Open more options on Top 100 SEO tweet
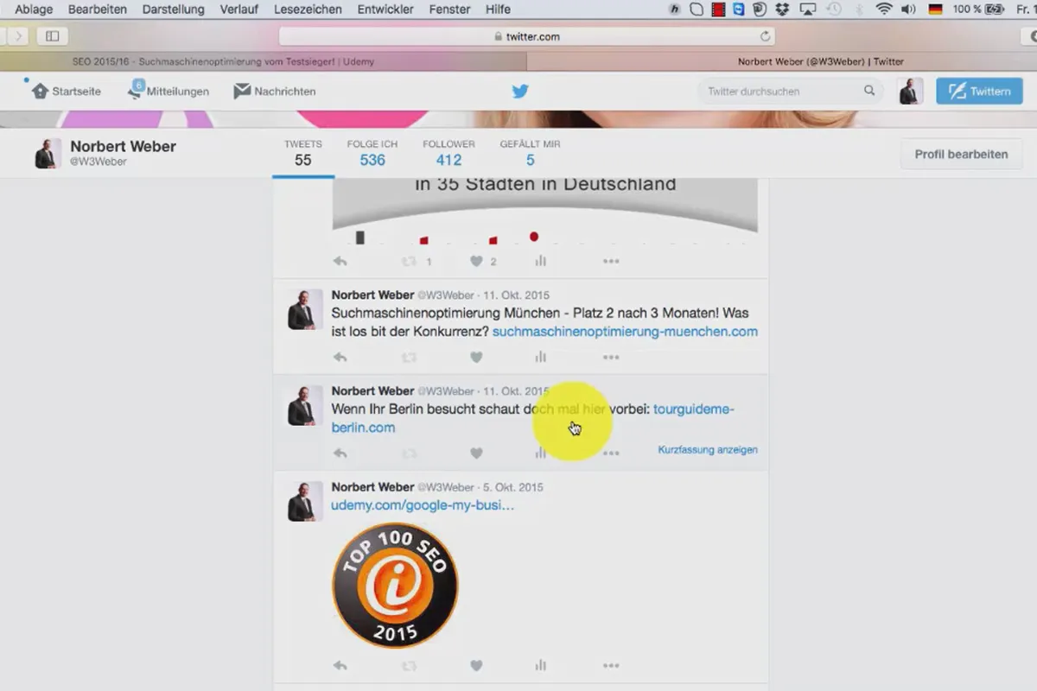This screenshot has height=691, width=1037. [x=611, y=665]
